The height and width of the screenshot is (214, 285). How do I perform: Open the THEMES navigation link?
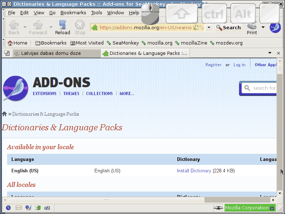(71, 93)
